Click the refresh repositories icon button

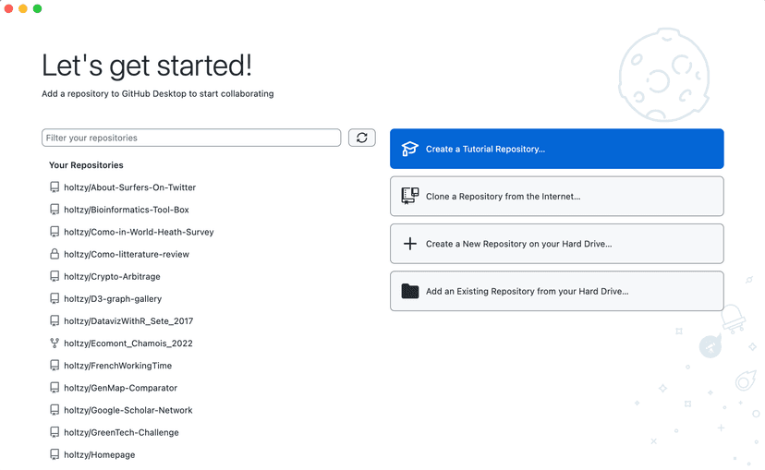point(361,138)
